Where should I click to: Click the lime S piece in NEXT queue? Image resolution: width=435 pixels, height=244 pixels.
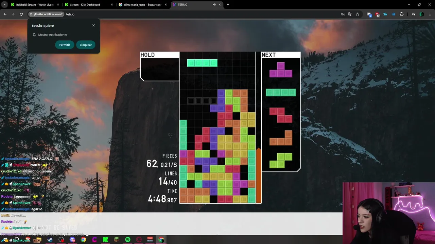click(281, 161)
